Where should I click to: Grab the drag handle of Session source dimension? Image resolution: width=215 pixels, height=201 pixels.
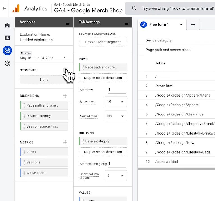pos(24,126)
